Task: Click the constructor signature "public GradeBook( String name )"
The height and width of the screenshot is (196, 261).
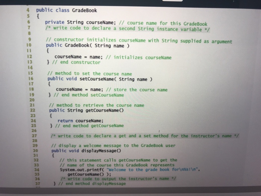Action: pyautogui.click(x=88, y=45)
